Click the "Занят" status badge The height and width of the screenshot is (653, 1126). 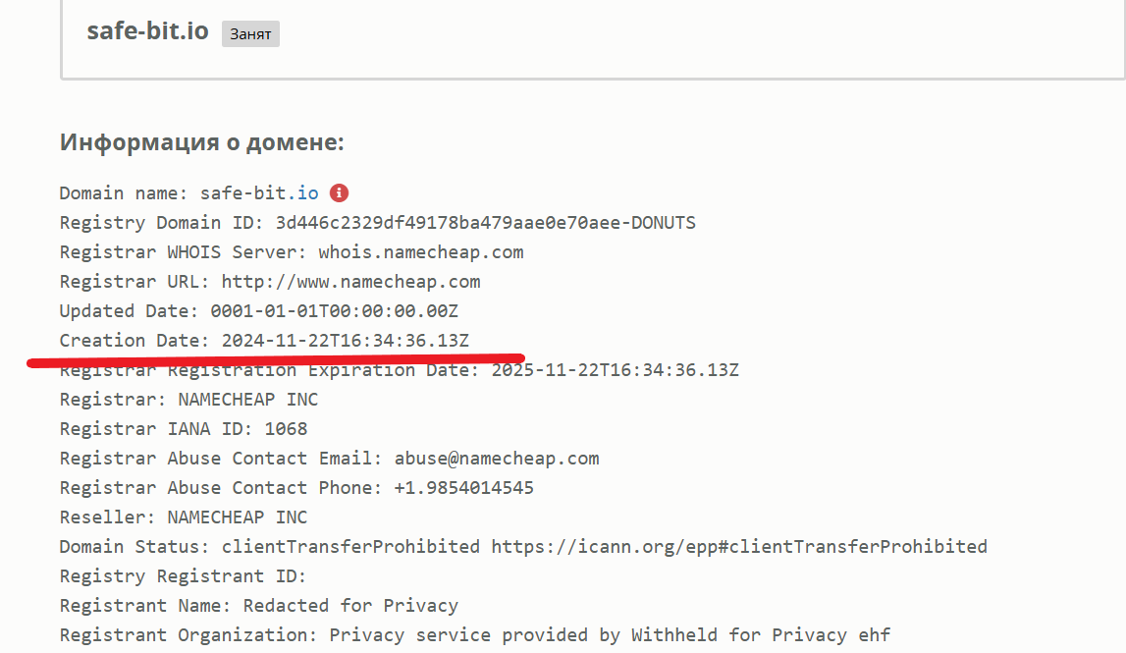(250, 33)
